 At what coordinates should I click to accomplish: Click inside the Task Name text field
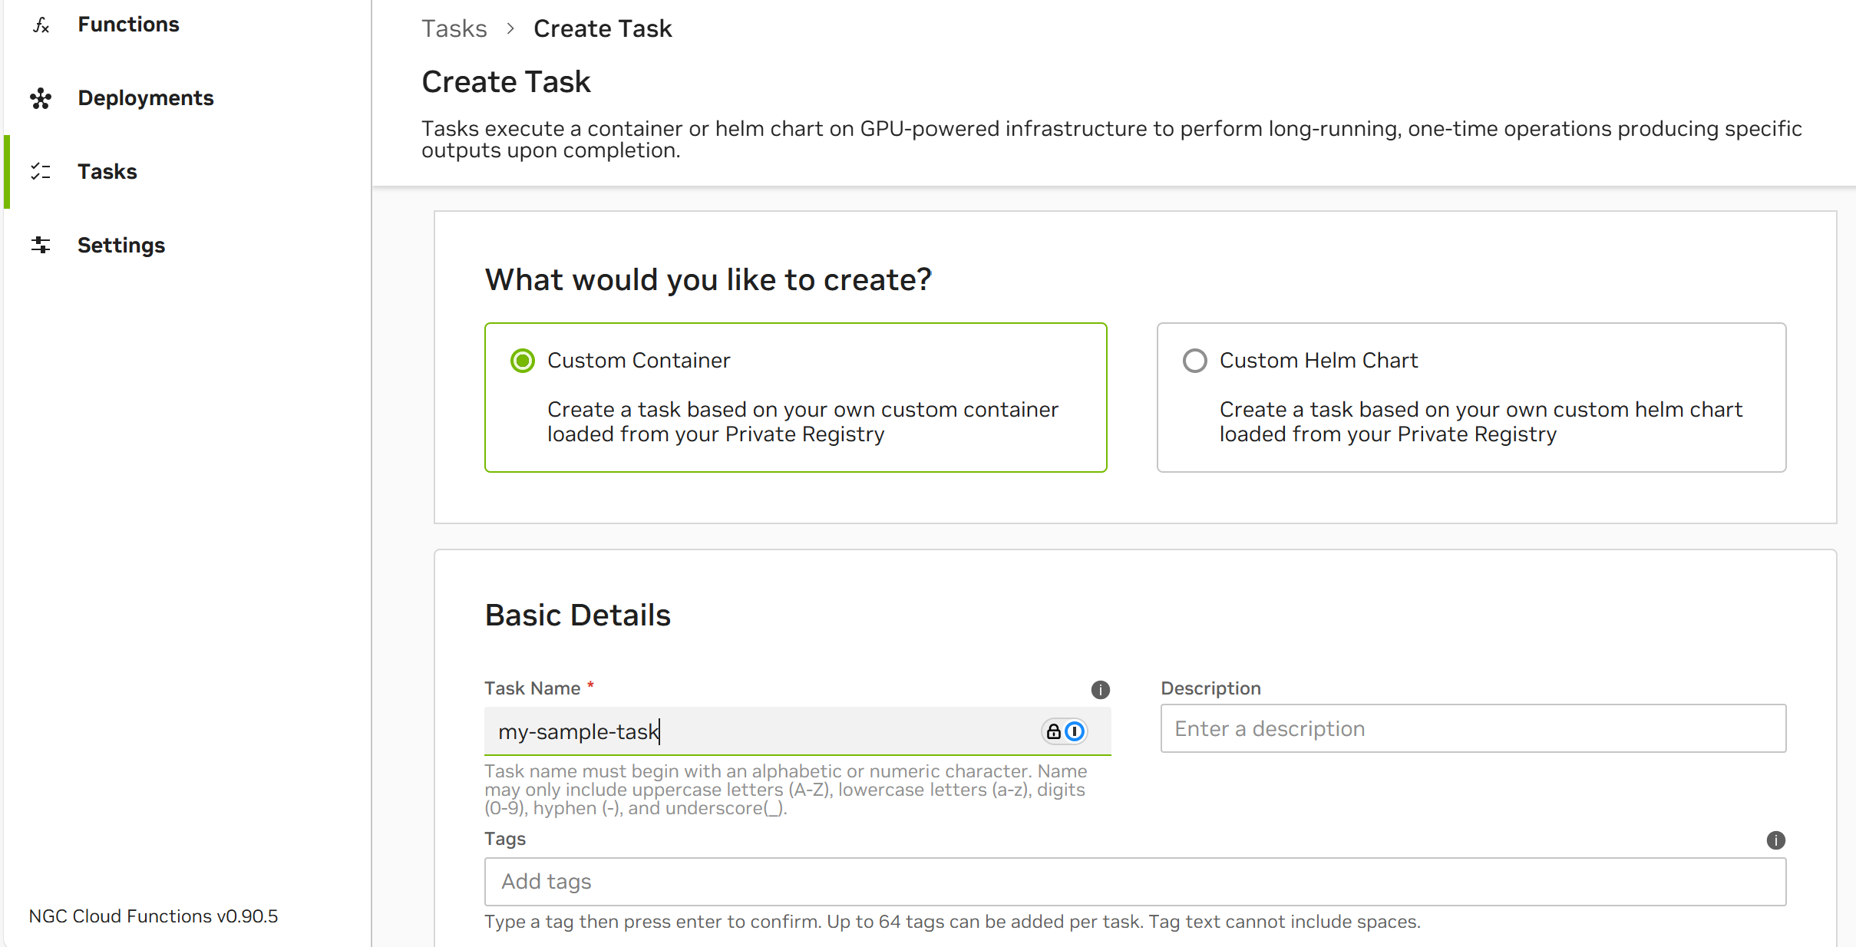pyautogui.click(x=768, y=731)
